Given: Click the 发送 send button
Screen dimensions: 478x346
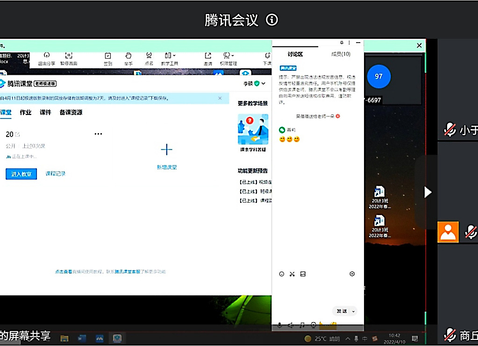Looking at the screenshot, I should tap(342, 311).
